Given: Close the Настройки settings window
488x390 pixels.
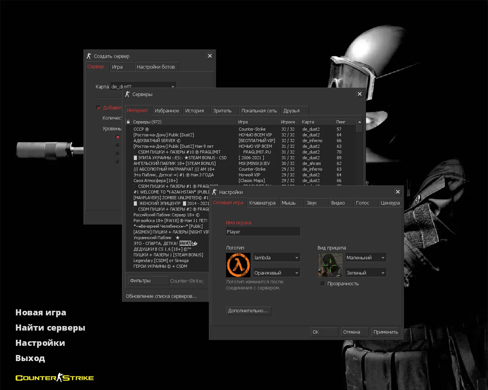Looking at the screenshot, I should click(x=398, y=192).
